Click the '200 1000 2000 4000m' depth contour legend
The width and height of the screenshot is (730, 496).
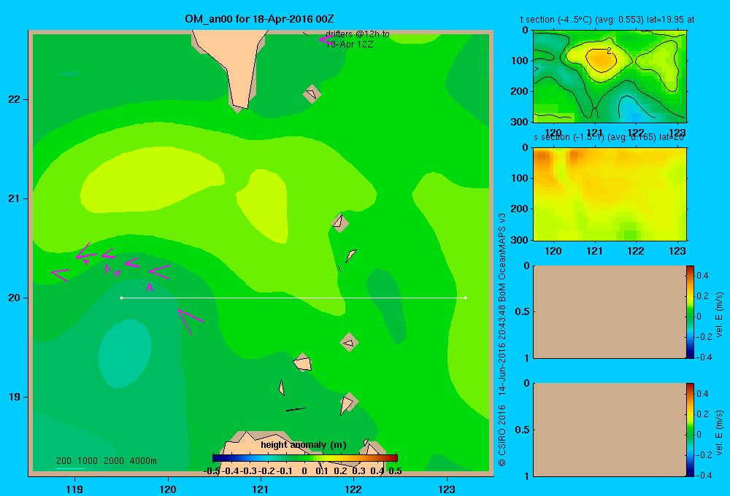point(107,461)
